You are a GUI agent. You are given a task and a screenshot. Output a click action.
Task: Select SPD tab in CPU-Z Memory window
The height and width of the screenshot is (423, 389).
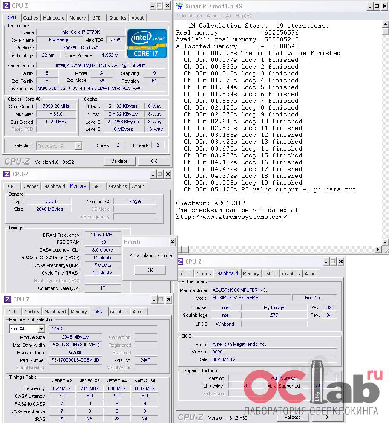tap(97, 186)
